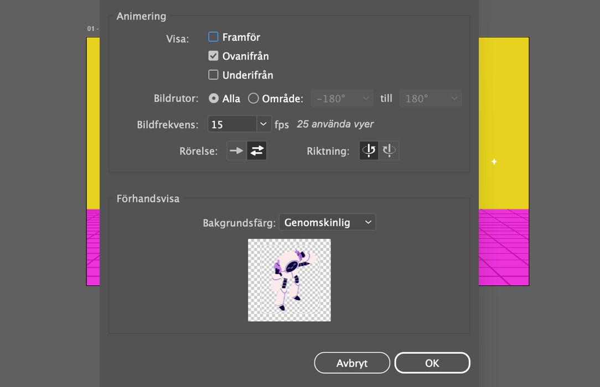The image size is (600, 387).
Task: Click the Bildfrekvens value field showing 15
Action: [x=232, y=124]
